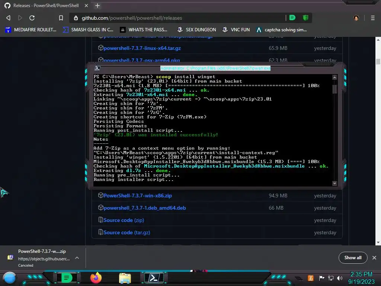Viewport: 381px width, 286px height.
Task: Go back to previous page
Action: pos(8,18)
